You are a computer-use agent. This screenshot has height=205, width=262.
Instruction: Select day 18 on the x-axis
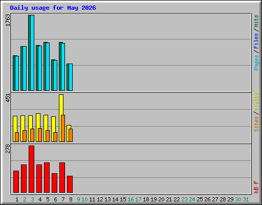146,199
